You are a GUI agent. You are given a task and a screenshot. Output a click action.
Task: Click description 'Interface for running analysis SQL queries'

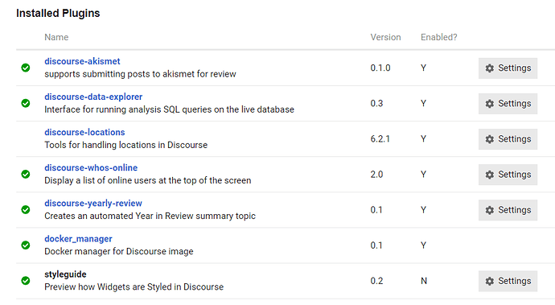pyautogui.click(x=169, y=109)
